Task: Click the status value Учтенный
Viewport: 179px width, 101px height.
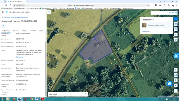Action: [x=19, y=64]
